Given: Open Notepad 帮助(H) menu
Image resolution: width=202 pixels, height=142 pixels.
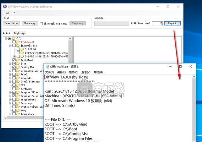Looking at the screenshot, I should click(x=98, y=72).
